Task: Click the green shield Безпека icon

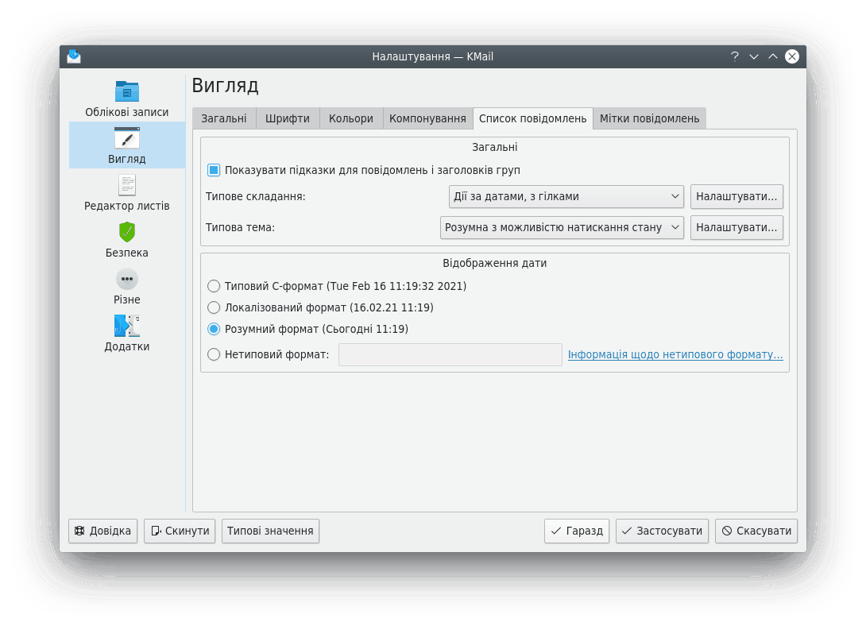Action: (x=127, y=232)
